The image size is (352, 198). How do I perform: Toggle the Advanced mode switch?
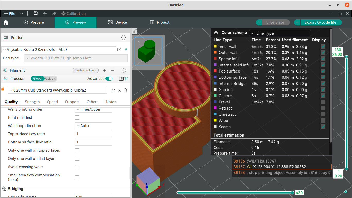pos(109,79)
